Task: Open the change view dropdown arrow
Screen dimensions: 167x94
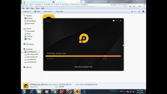Action: pos(135,11)
